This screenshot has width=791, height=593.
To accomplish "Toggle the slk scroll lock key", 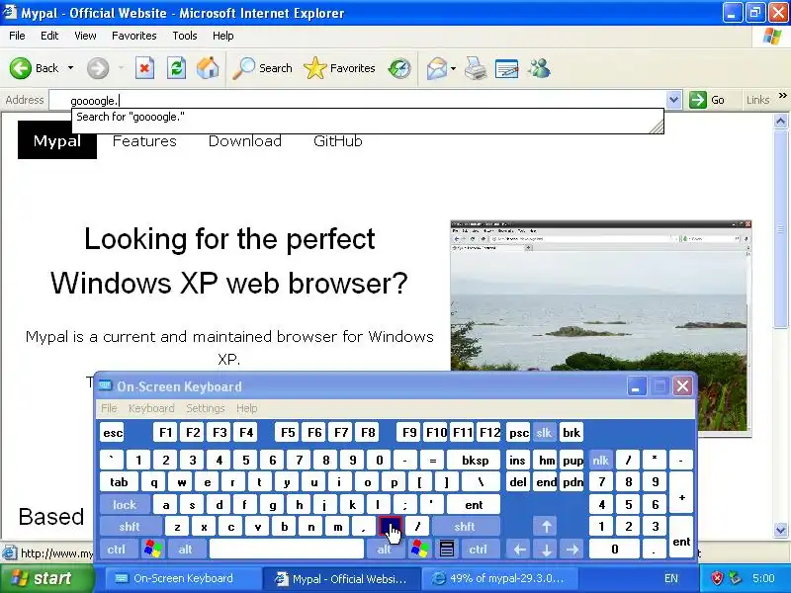I will [x=544, y=433].
